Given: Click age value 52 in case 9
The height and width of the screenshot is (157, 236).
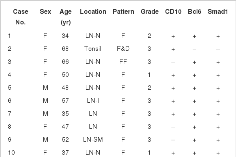Looking at the screenshot, I should (65, 139).
